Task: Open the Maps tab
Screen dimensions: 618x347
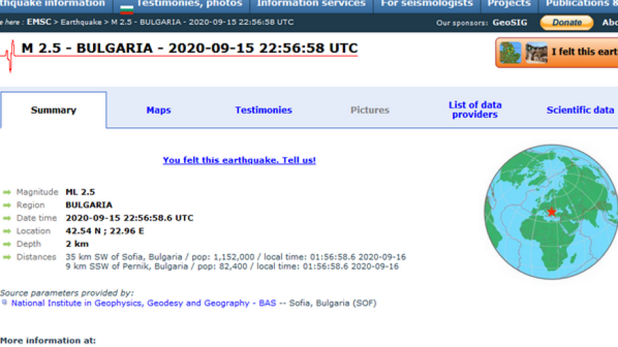Action: [159, 110]
